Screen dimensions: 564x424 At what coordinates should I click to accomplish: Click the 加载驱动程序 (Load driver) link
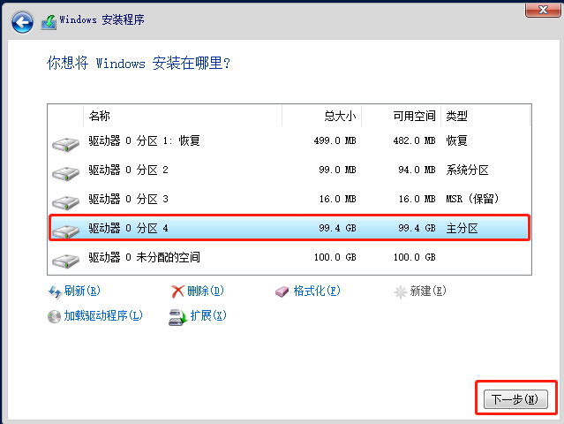pyautogui.click(x=102, y=316)
